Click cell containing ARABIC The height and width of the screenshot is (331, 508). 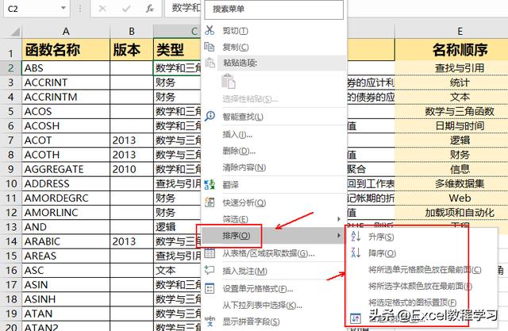tap(66, 241)
